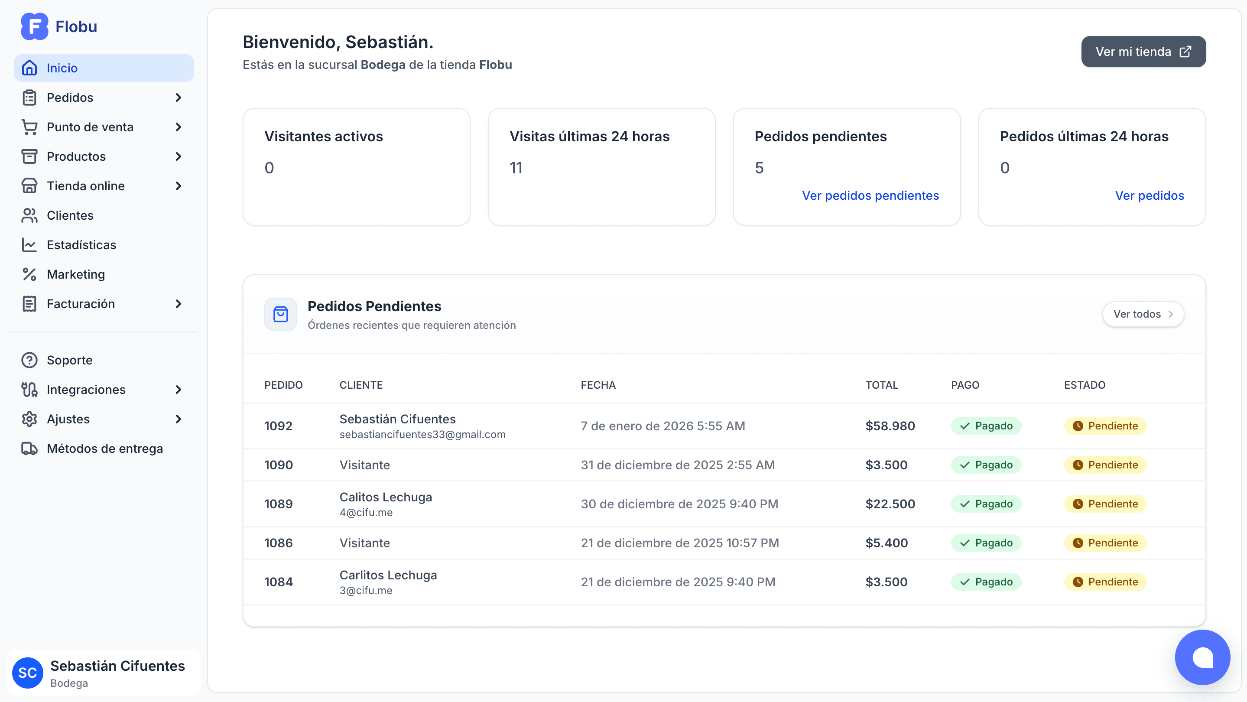Expand the Punto de venta chevron

[178, 127]
